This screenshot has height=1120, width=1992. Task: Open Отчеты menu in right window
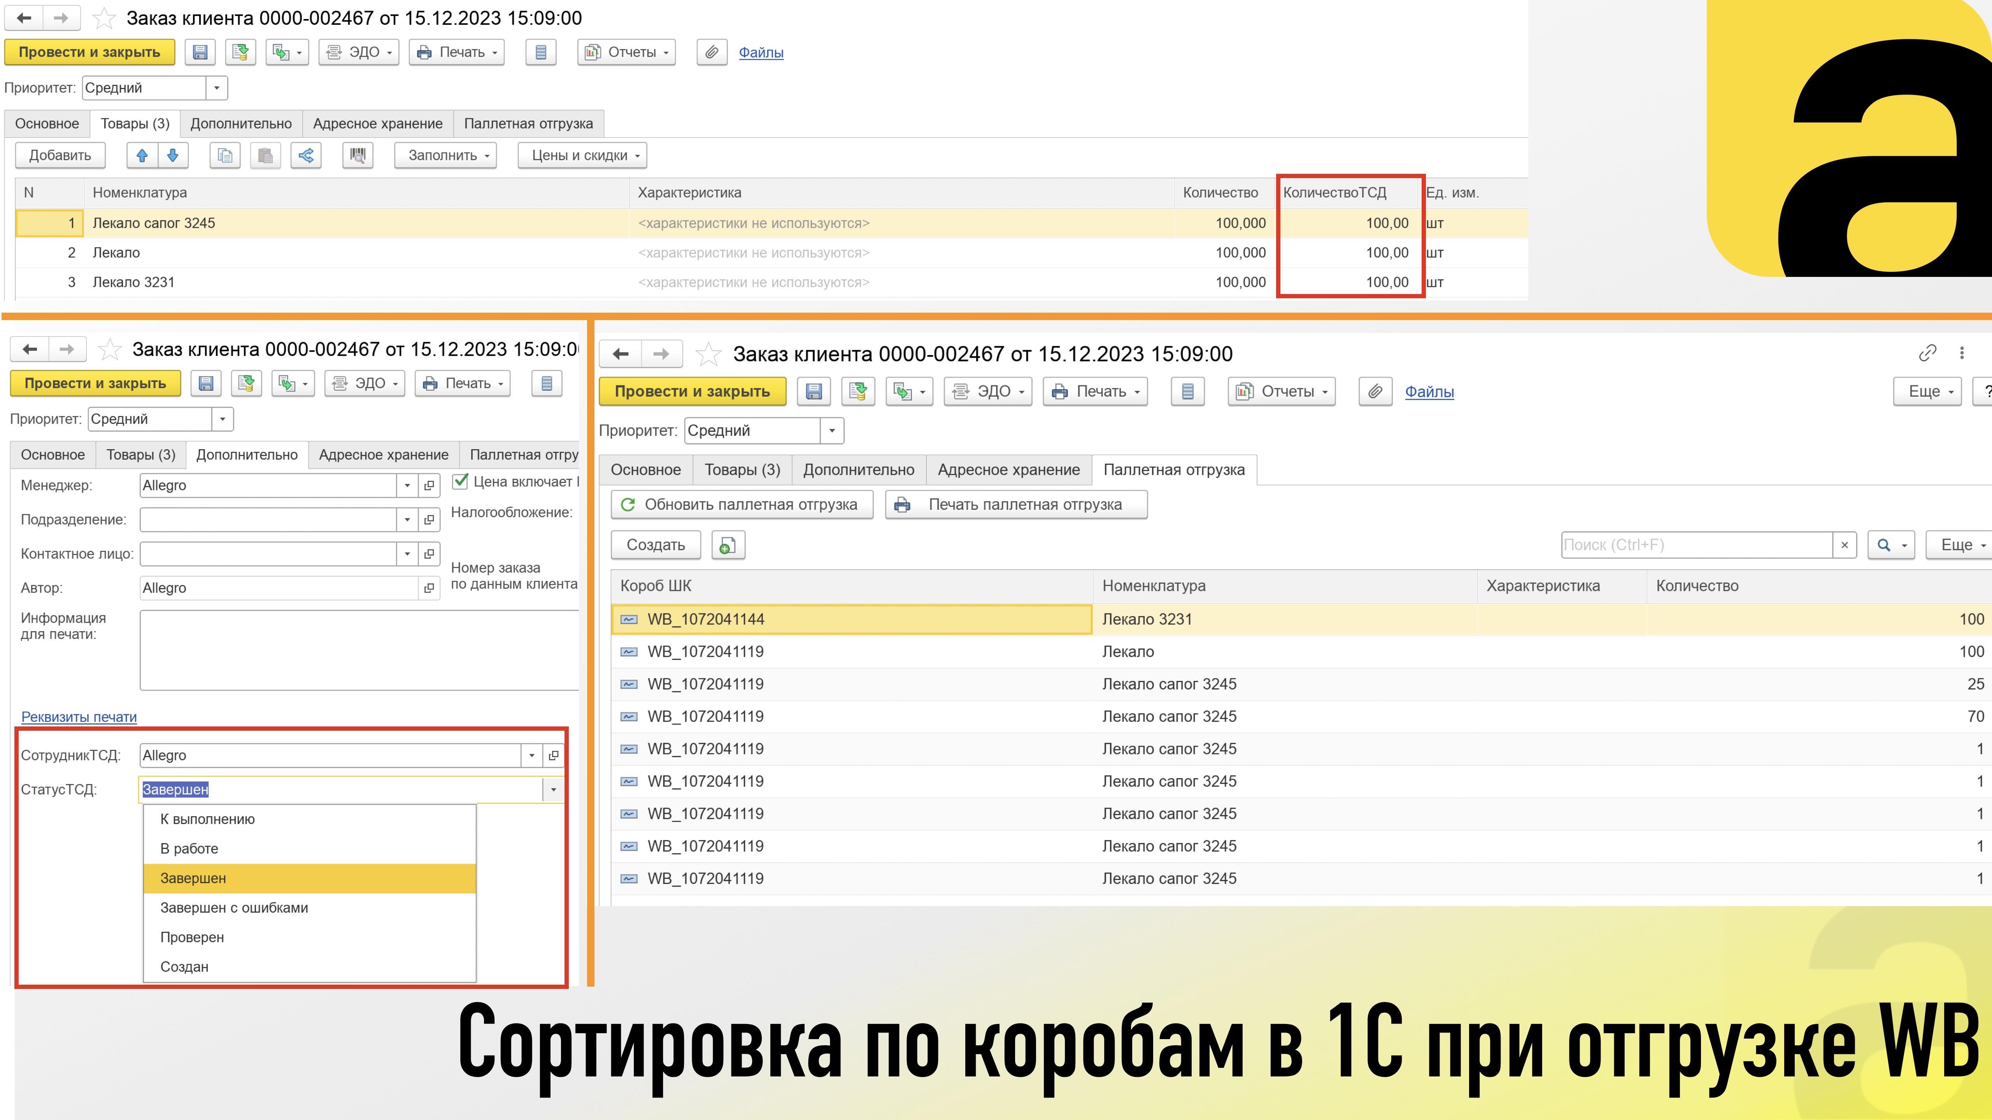(1282, 392)
